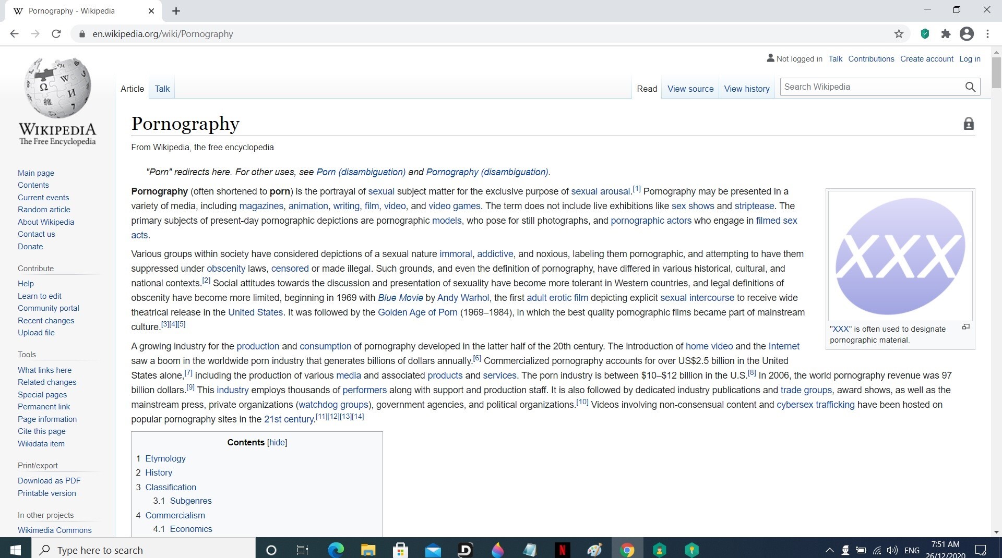
Task: Show hidden system tray icons
Action: 829,550
